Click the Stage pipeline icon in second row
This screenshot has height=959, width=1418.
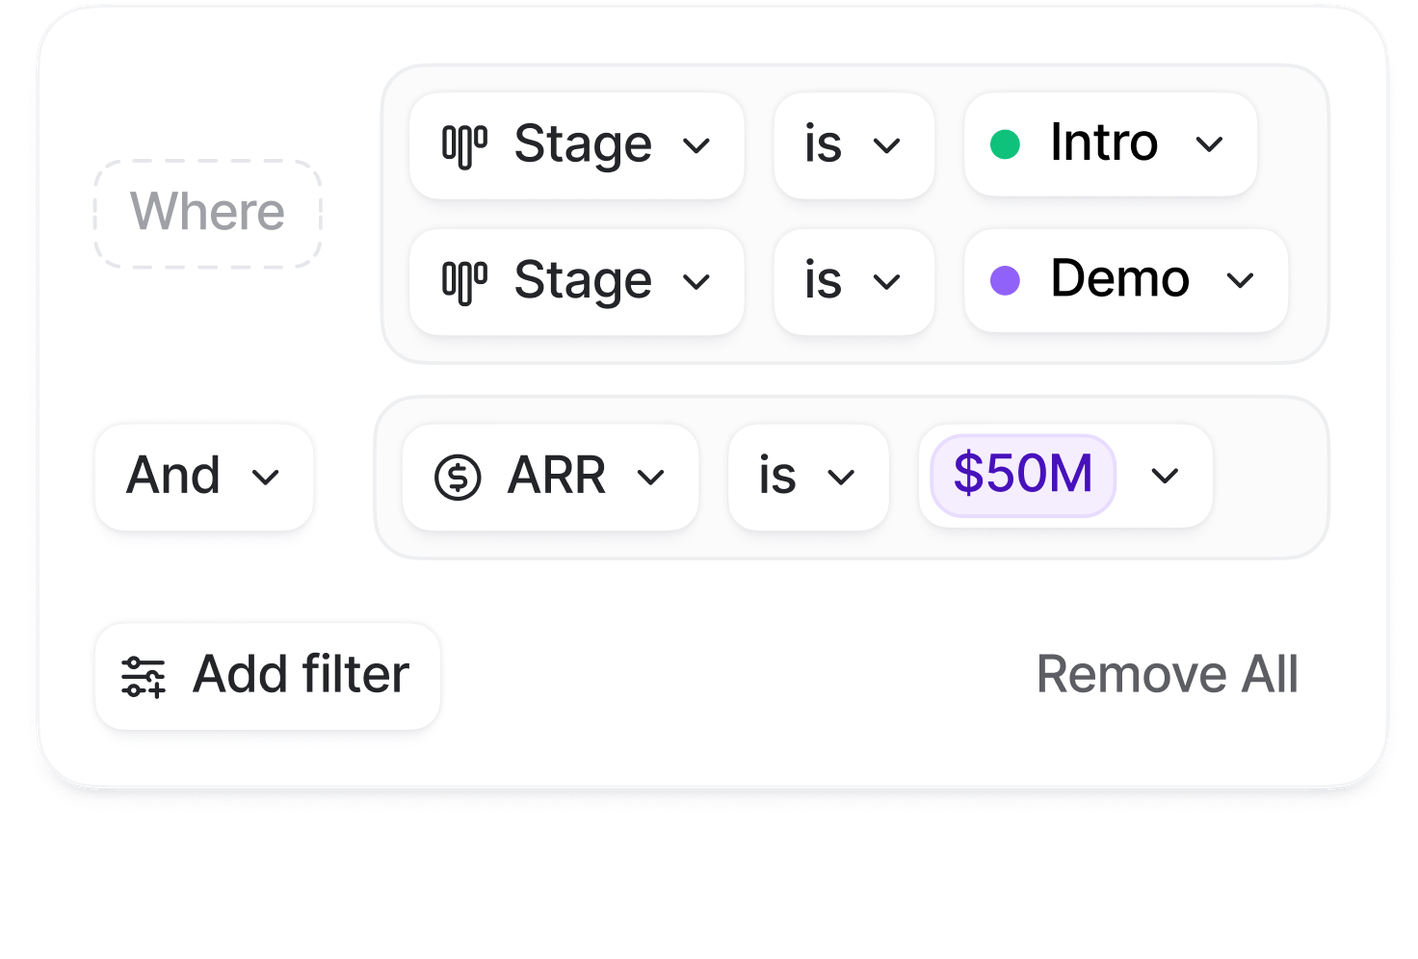[x=464, y=282]
